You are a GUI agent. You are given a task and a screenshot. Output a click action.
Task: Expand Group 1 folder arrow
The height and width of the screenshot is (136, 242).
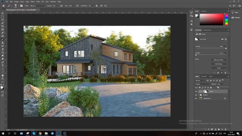click(199, 95)
